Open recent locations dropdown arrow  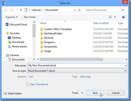pyautogui.click(x=16, y=10)
